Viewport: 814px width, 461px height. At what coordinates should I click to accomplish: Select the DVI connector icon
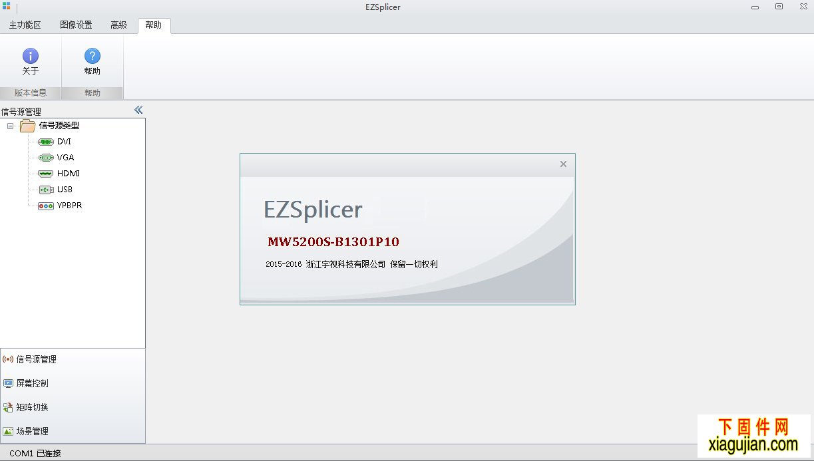tap(46, 142)
